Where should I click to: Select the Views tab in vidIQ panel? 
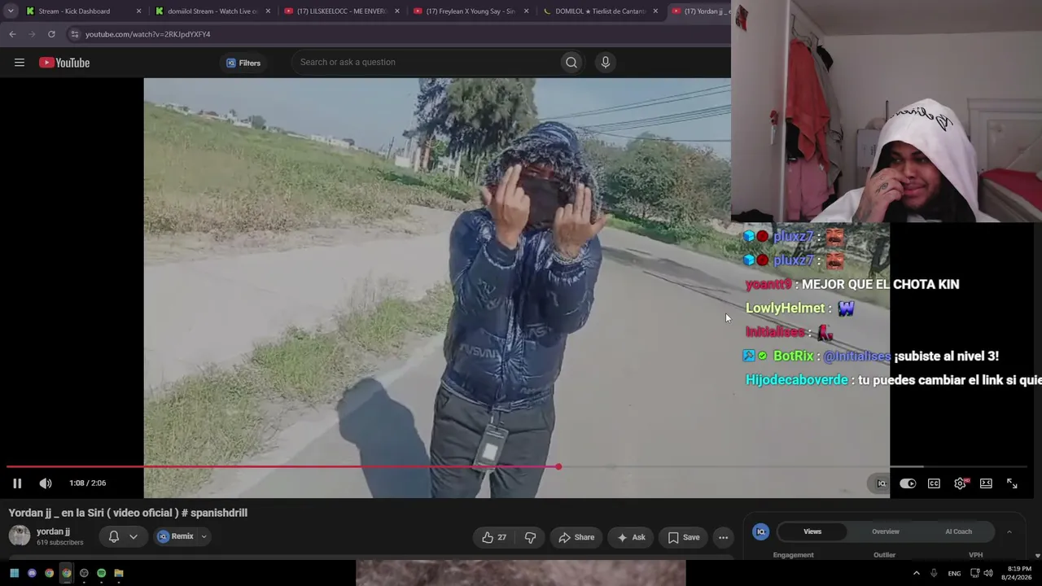coord(812,531)
